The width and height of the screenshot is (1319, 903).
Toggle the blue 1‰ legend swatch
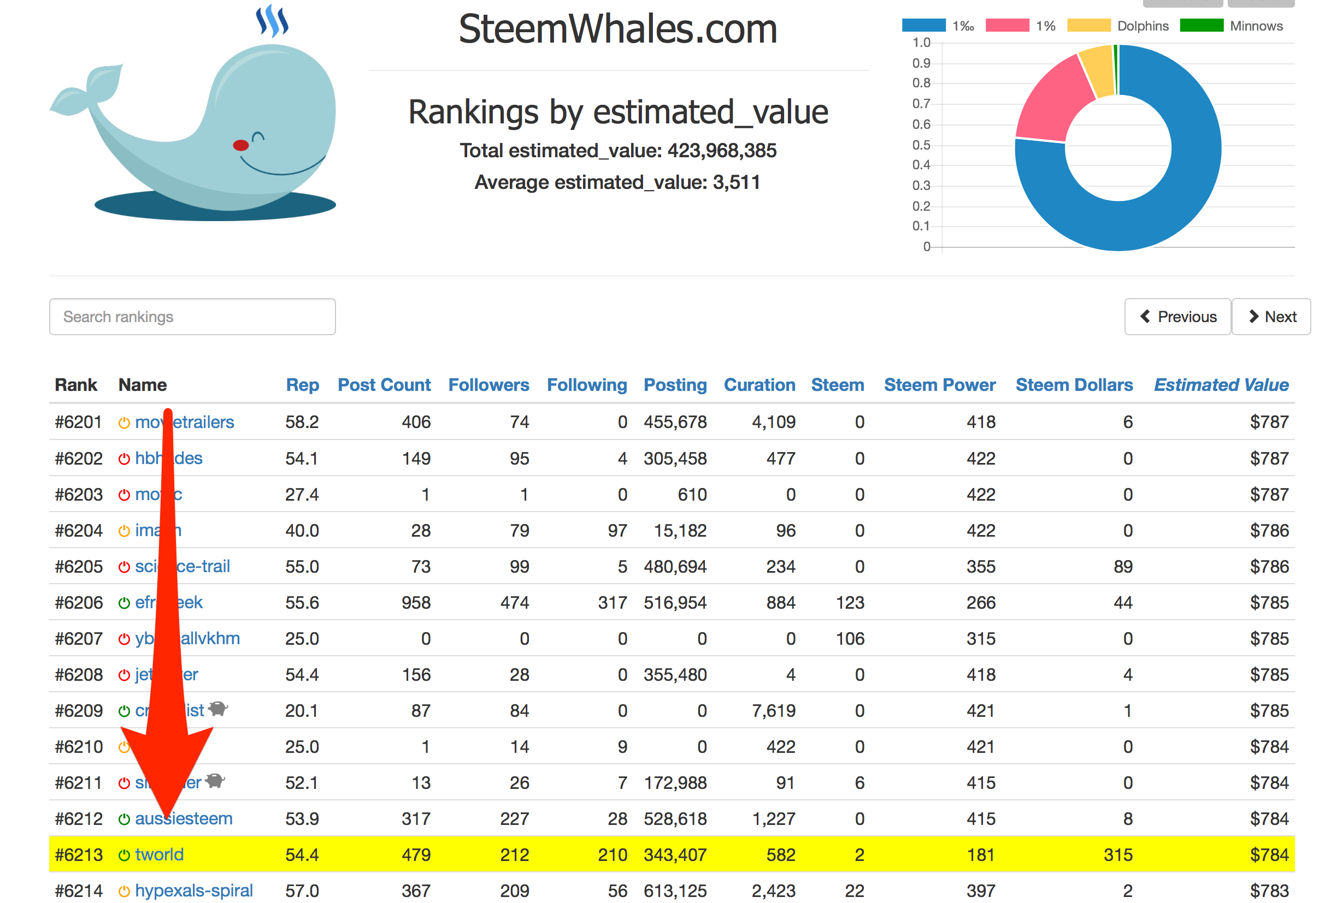coord(923,26)
